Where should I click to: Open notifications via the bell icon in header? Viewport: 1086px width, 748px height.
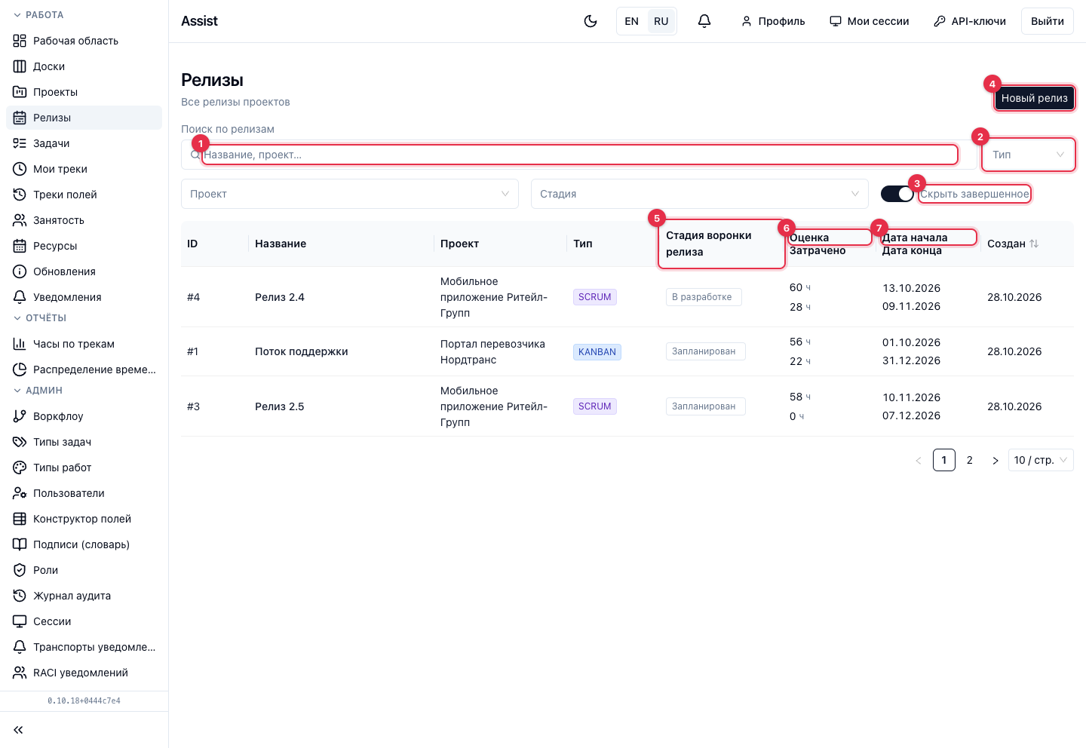coord(704,21)
